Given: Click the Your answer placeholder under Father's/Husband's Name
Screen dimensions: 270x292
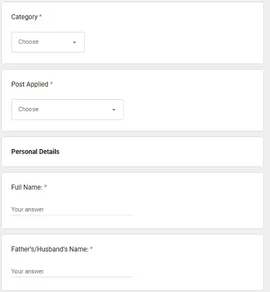Looking at the screenshot, I should (x=27, y=271).
